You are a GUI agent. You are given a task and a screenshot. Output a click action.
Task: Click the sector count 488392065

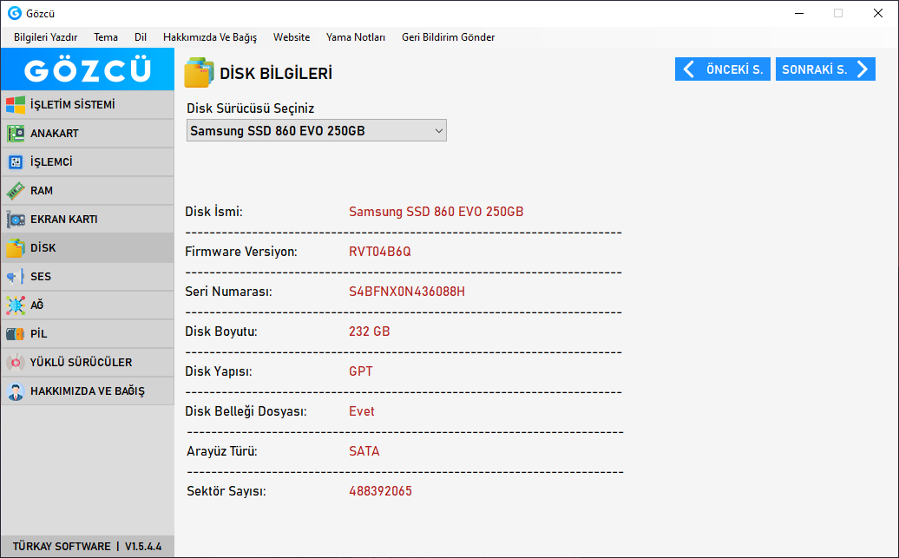pyautogui.click(x=380, y=491)
